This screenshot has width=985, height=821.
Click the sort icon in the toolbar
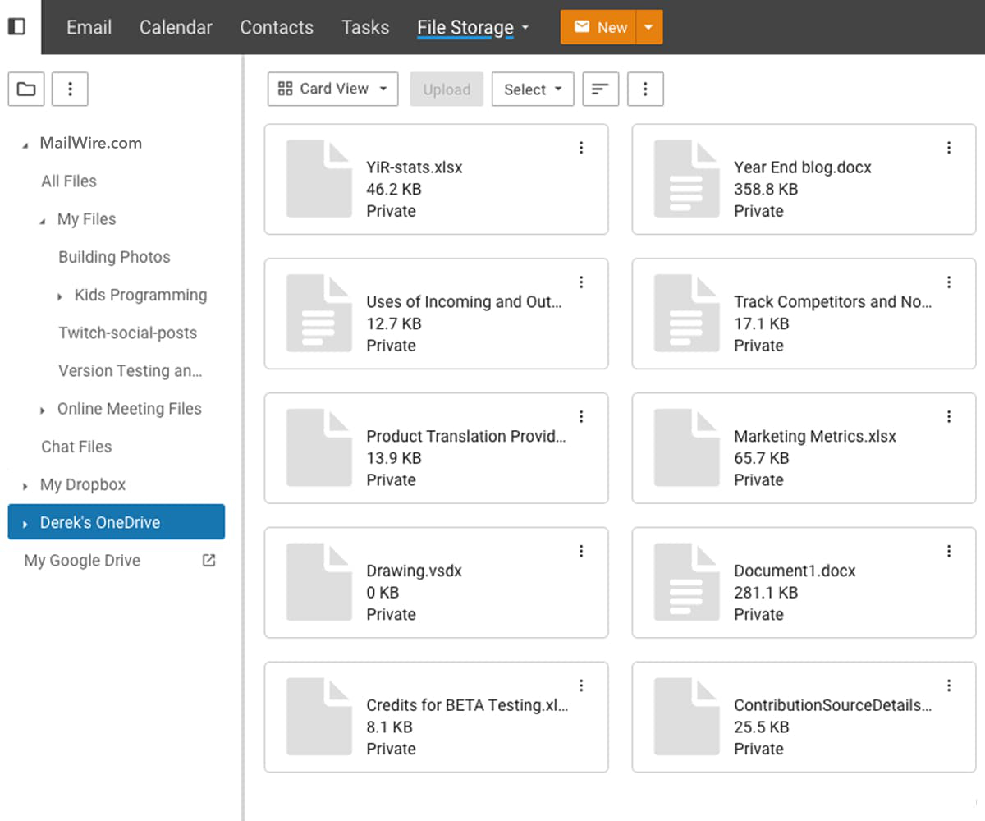[600, 89]
